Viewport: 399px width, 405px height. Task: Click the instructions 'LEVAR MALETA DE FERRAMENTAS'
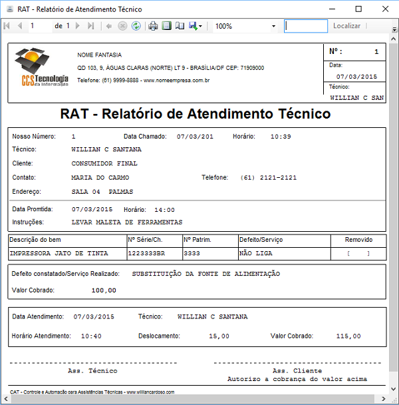click(127, 222)
